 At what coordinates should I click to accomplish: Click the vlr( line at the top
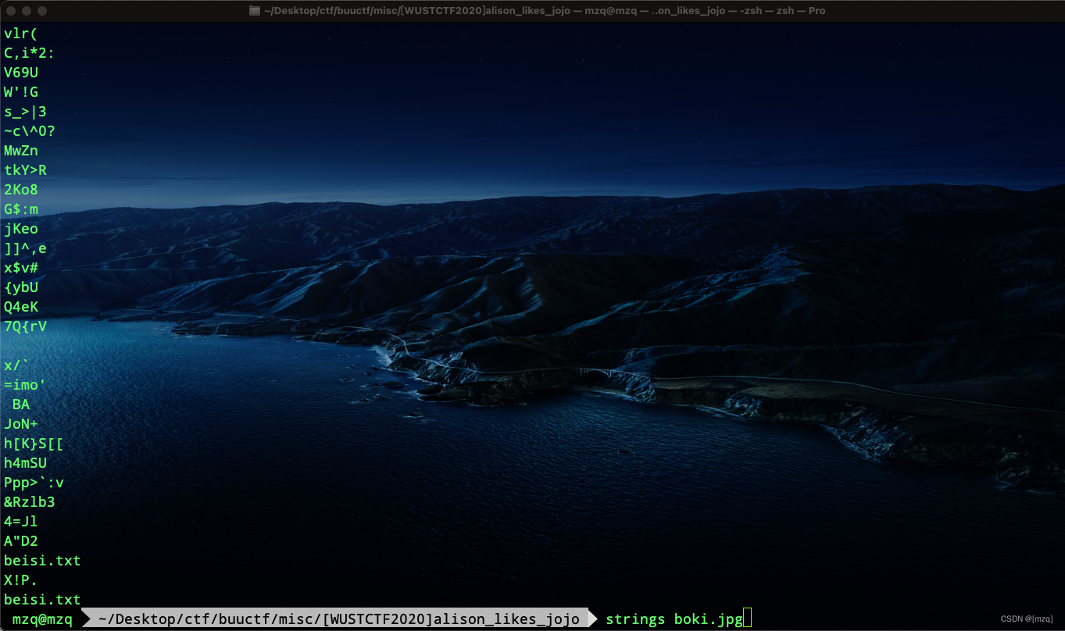click(x=21, y=34)
